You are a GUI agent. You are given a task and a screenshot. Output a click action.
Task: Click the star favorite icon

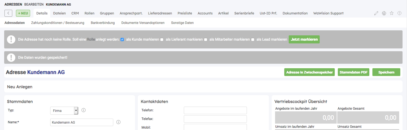pos(392,13)
